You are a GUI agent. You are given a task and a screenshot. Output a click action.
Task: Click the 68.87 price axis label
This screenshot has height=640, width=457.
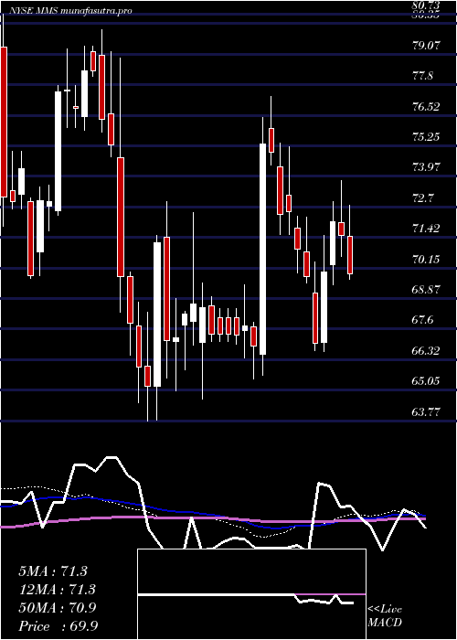pyautogui.click(x=426, y=290)
